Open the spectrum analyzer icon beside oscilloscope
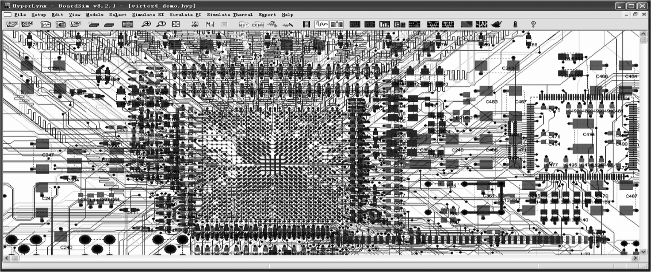 337,24
